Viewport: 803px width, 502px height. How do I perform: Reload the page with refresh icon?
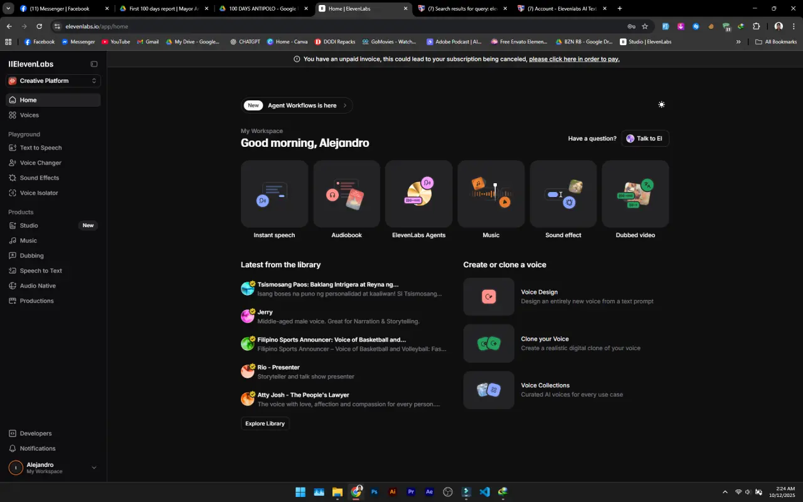pyautogui.click(x=39, y=26)
